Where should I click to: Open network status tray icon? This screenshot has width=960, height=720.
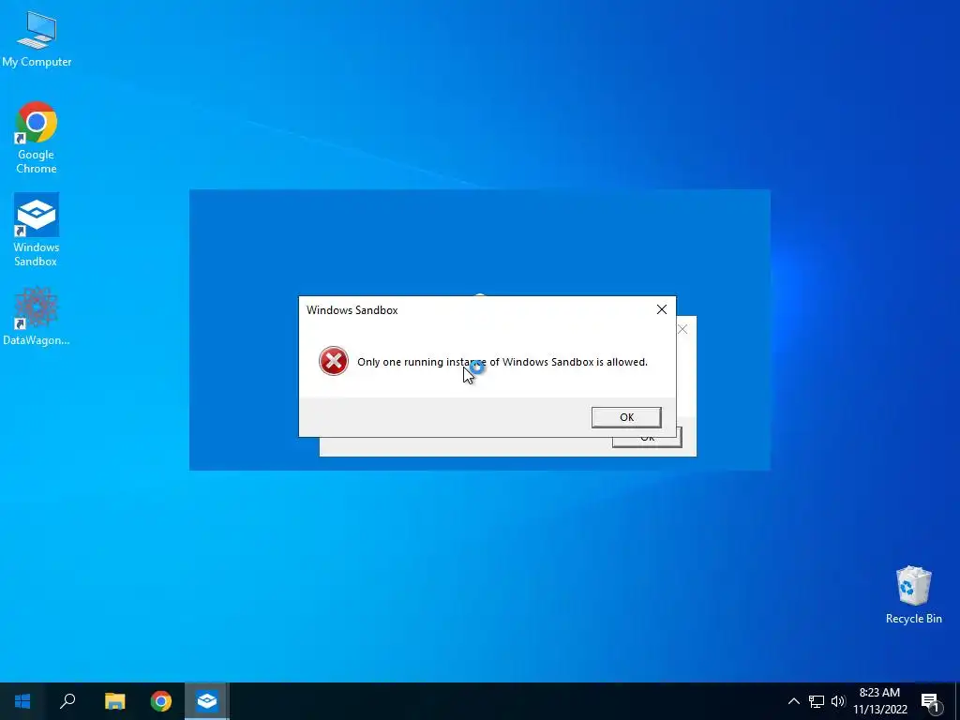click(x=817, y=701)
